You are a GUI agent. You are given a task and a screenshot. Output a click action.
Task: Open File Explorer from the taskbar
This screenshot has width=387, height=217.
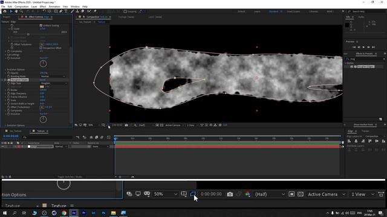tap(113, 213)
